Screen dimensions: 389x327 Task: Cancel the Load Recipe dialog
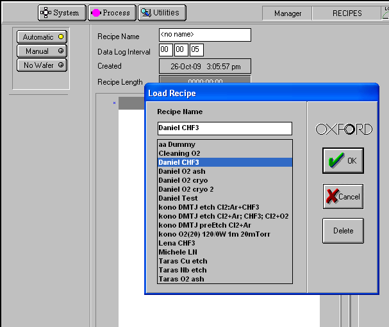pos(343,196)
